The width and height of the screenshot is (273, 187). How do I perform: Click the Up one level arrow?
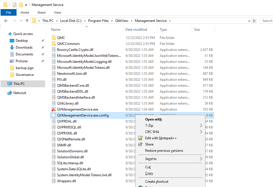coord(27,21)
